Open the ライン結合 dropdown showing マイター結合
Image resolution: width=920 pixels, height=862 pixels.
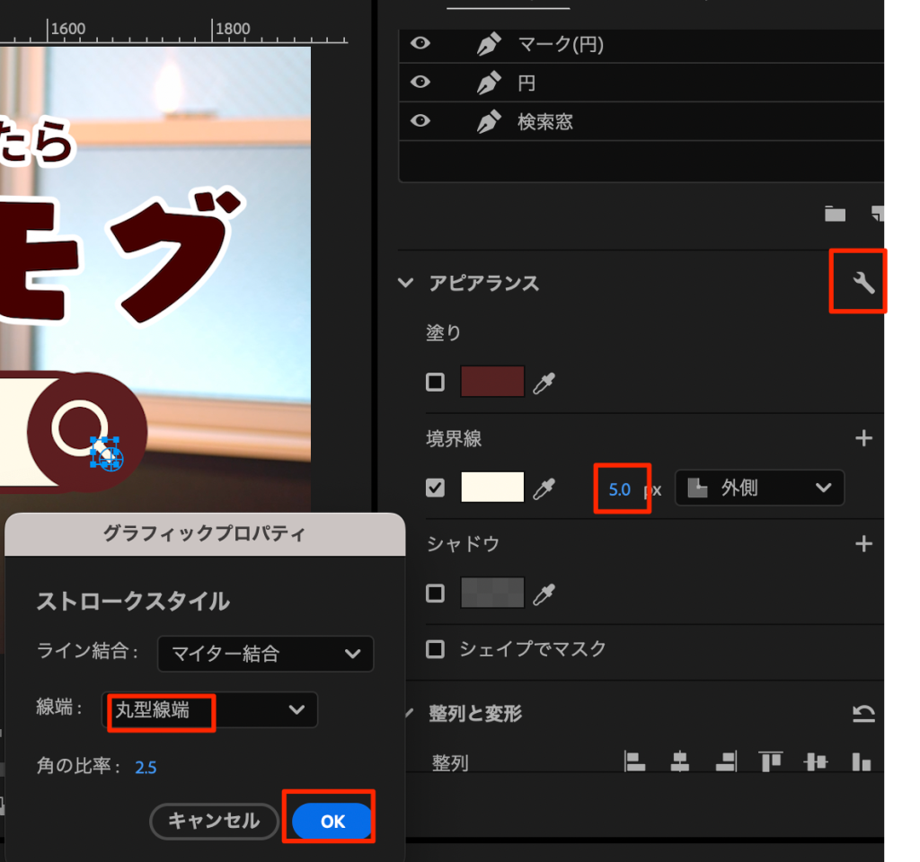[x=265, y=654]
